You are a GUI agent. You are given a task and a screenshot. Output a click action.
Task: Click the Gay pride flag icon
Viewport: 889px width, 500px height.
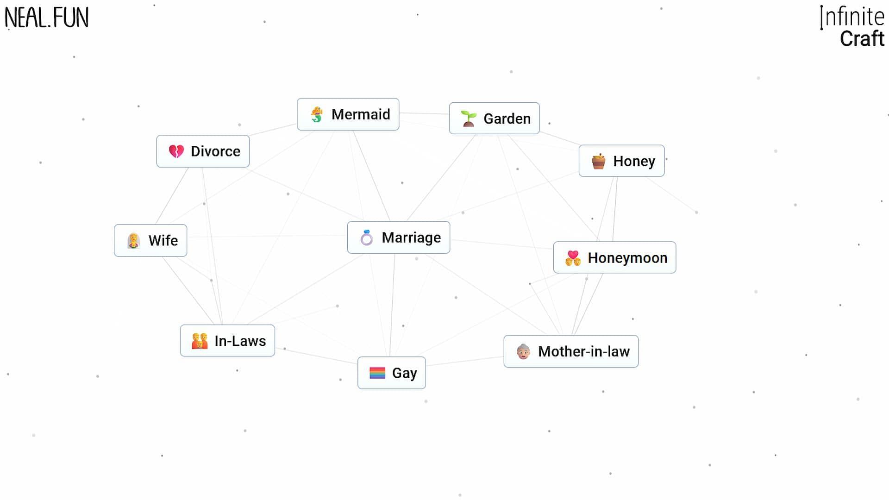click(377, 372)
